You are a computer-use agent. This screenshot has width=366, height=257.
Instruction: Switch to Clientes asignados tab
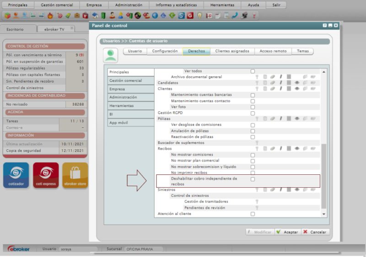(232, 51)
